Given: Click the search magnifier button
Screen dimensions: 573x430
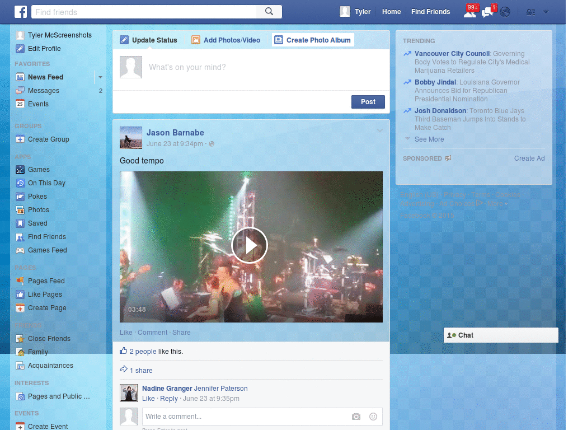Looking at the screenshot, I should pyautogui.click(x=269, y=12).
